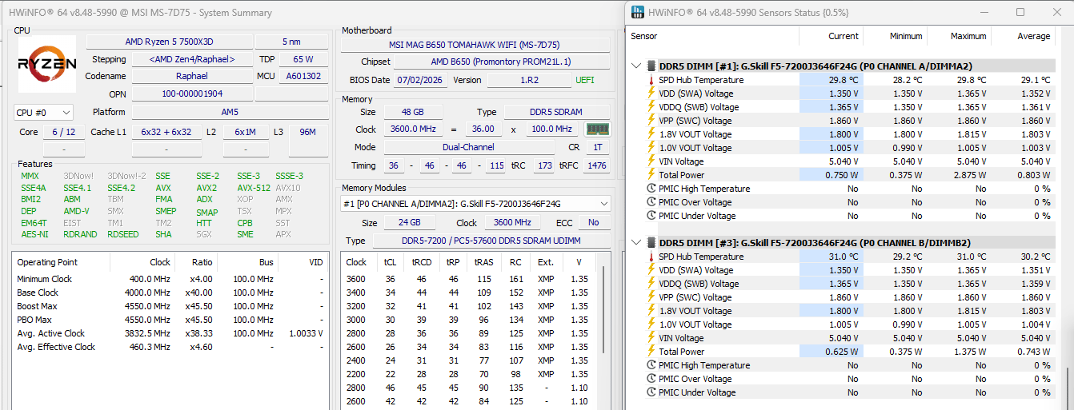Click the clock icon beside DIMM #1 PMIC High Temperature
The width and height of the screenshot is (1074, 410).
(651, 189)
